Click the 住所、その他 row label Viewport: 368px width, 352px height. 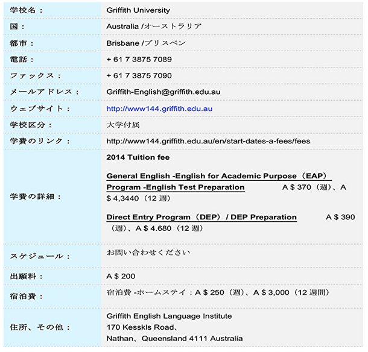point(40,327)
